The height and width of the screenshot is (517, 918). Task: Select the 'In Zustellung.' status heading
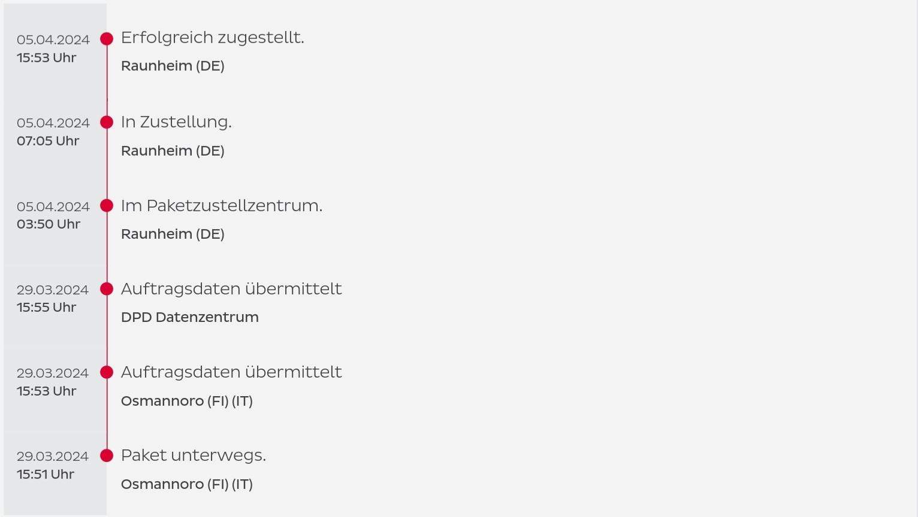point(176,122)
